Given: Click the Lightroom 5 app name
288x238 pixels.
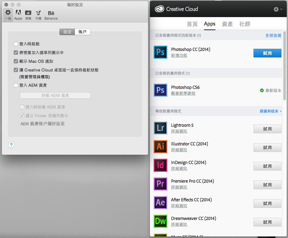Looking at the screenshot, I should [x=182, y=125].
